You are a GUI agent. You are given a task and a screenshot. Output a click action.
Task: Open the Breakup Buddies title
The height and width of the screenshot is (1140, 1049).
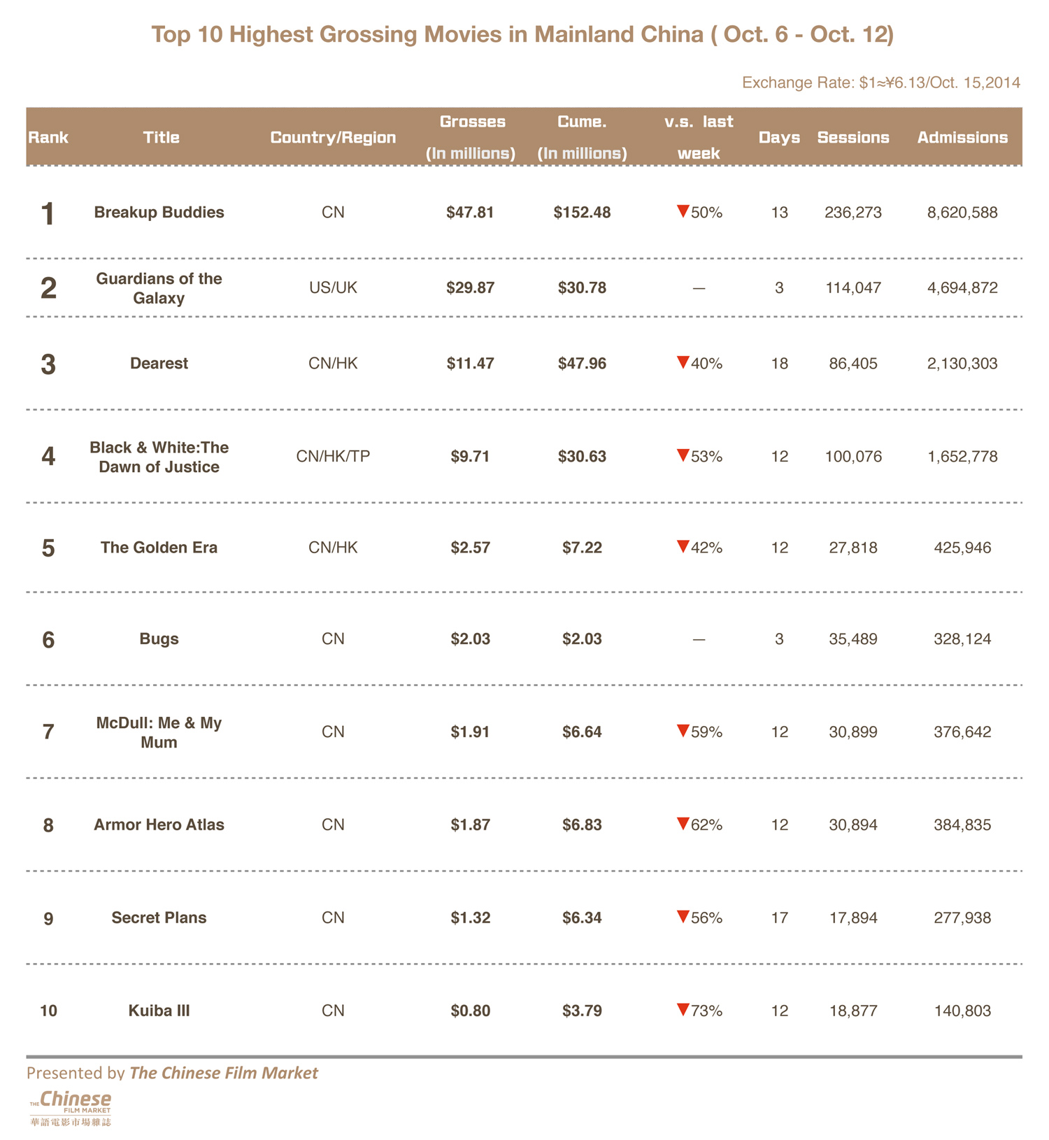coord(159,213)
